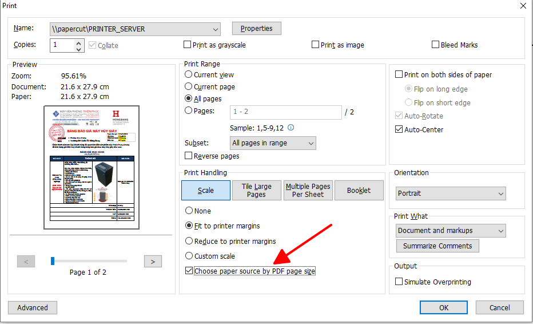Click the info icon beside Sample text
The width and height of the screenshot is (533, 324).
(291, 128)
